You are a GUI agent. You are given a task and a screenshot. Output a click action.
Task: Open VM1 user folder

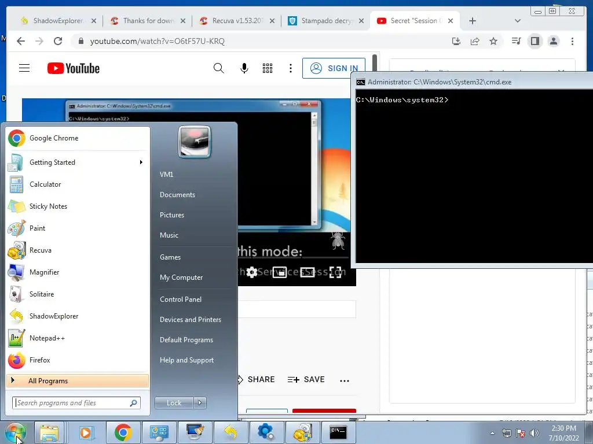[166, 175]
